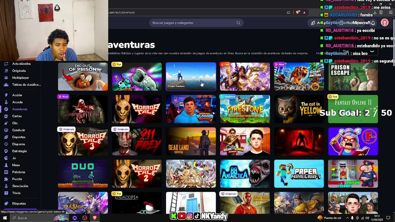Open the Originals sidebar icon
This screenshot has width=395, height=222.
6,71
